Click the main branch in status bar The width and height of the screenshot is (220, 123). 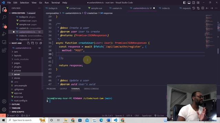11,115
